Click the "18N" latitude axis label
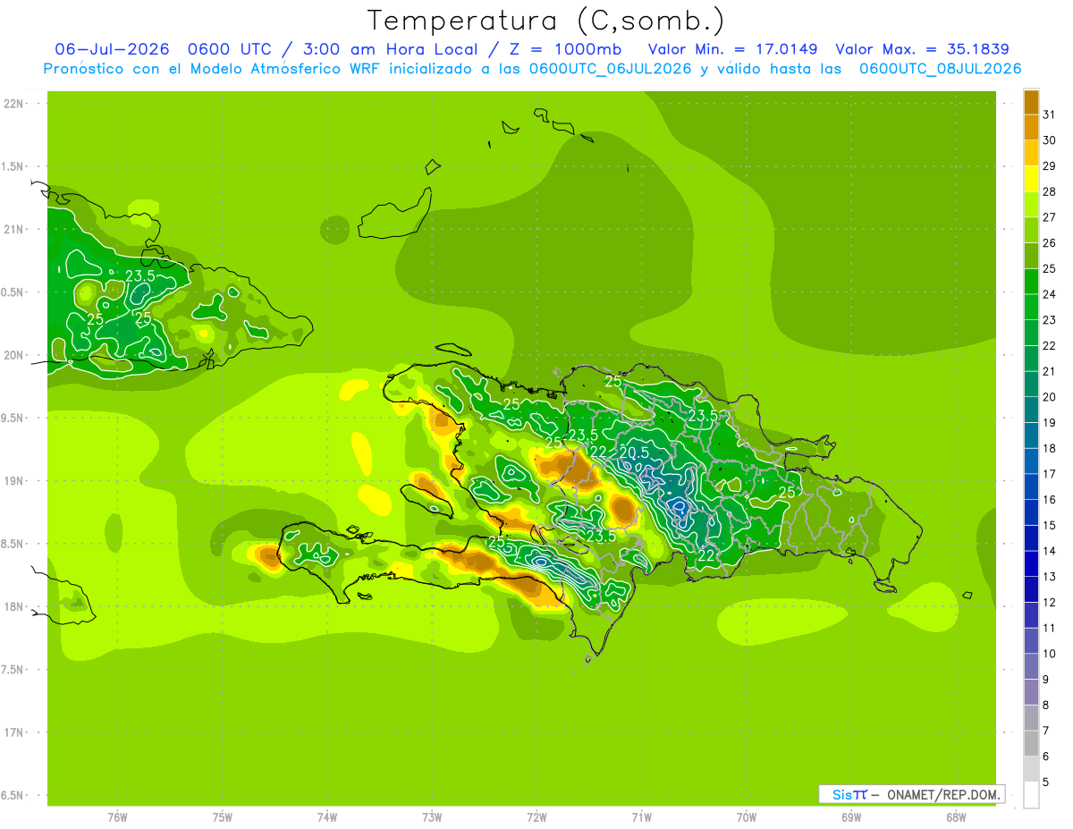Viewport: 1073px width, 829px height. click(15, 606)
